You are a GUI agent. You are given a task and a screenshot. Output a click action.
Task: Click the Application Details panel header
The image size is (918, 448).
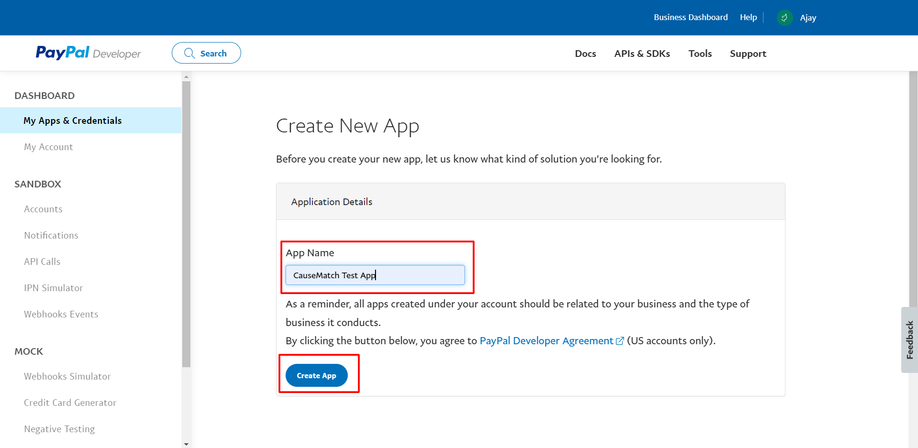[x=531, y=202]
